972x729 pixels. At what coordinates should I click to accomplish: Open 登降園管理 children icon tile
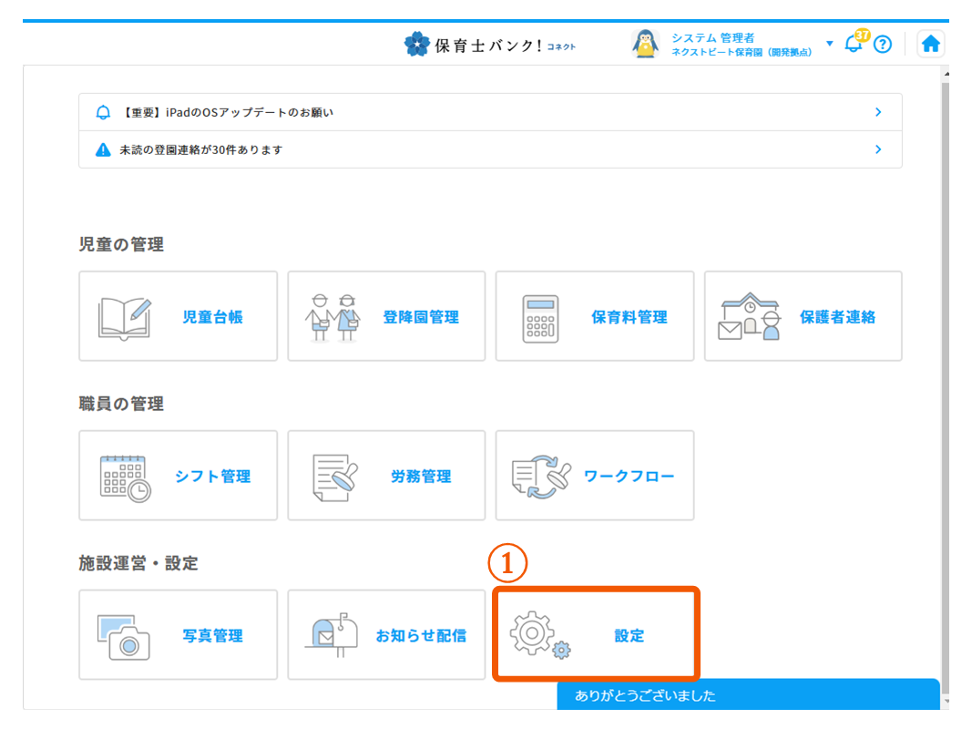click(386, 316)
